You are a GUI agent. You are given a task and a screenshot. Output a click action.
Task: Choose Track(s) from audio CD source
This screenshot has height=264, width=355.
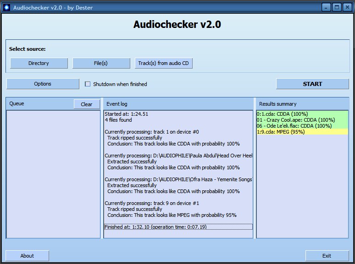pos(164,63)
